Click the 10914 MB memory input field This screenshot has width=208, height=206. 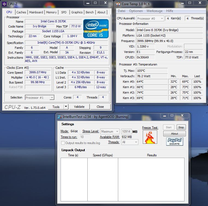[x=126, y=132]
